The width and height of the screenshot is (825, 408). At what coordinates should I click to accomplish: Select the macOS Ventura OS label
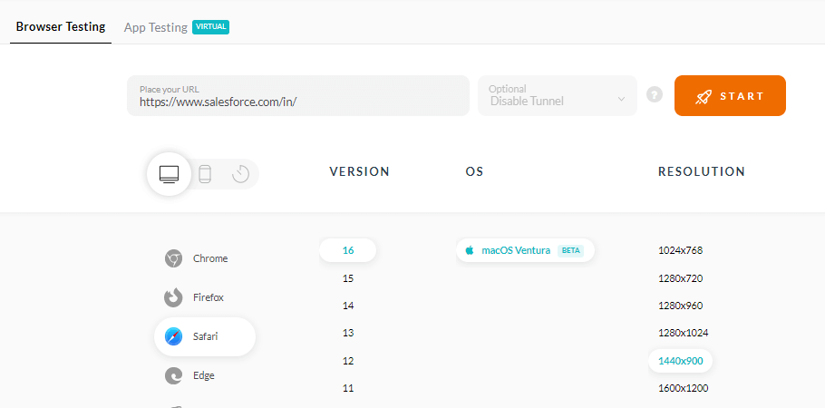pyautogui.click(x=516, y=250)
